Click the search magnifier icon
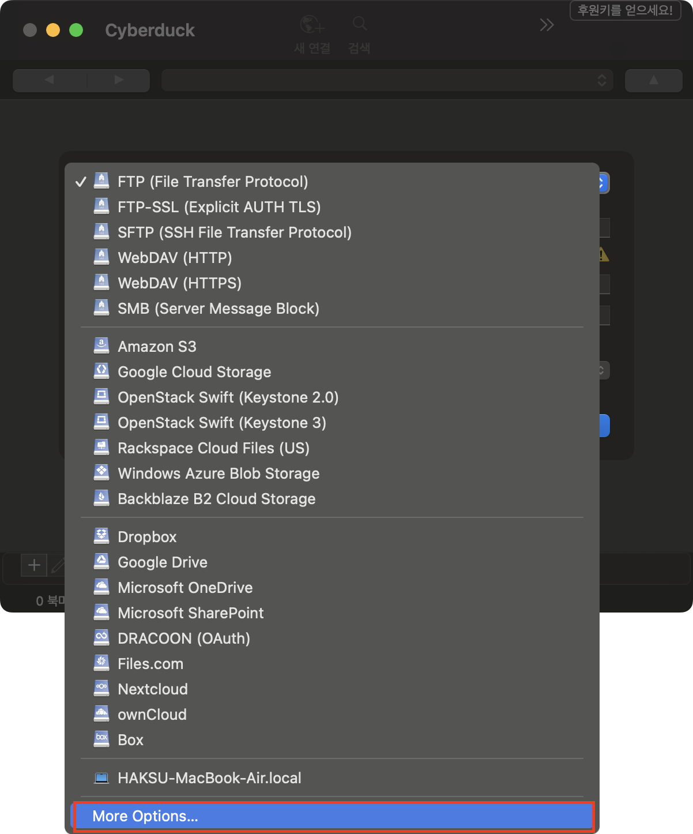The image size is (693, 834). (x=360, y=24)
